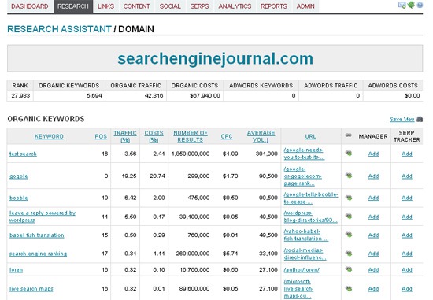433x300 pixels.
Task: Click link icon in test search row
Action: click(x=349, y=154)
